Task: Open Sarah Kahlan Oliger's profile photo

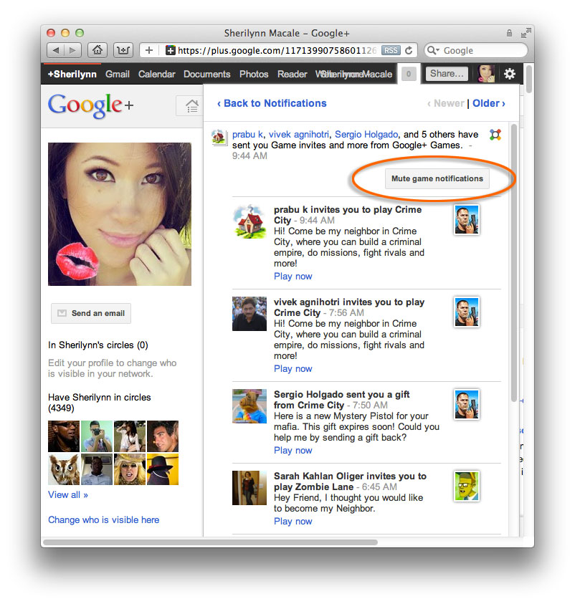Action: pyautogui.click(x=250, y=488)
